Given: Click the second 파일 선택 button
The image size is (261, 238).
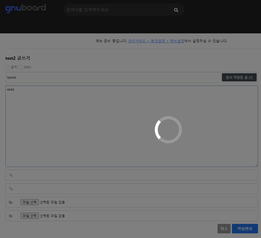Looking at the screenshot, I should pos(30,216).
